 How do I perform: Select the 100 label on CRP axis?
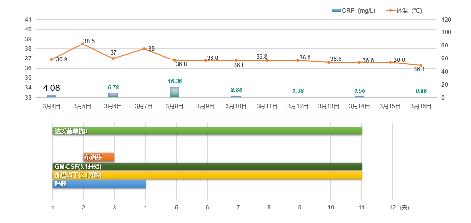point(446,33)
